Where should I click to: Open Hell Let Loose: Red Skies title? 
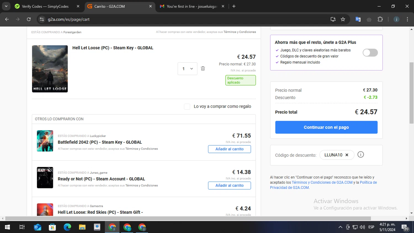point(100,212)
